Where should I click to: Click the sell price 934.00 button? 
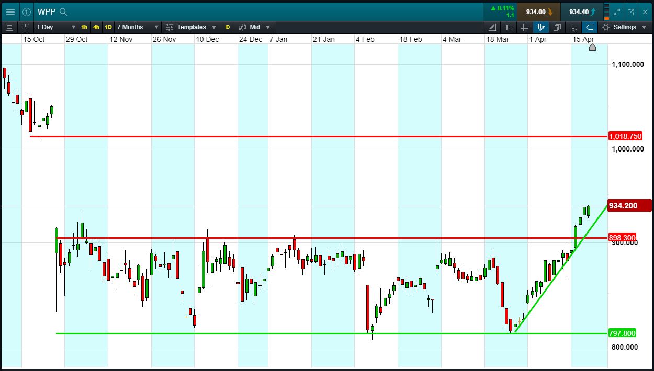(538, 11)
